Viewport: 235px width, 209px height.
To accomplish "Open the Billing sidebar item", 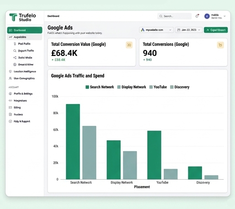I will 15,108.
